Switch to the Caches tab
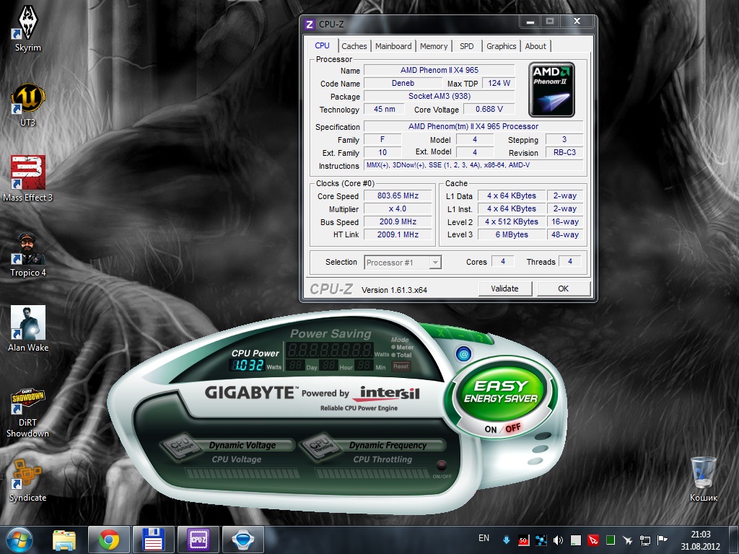Screen dimensions: 739x554 click(354, 46)
